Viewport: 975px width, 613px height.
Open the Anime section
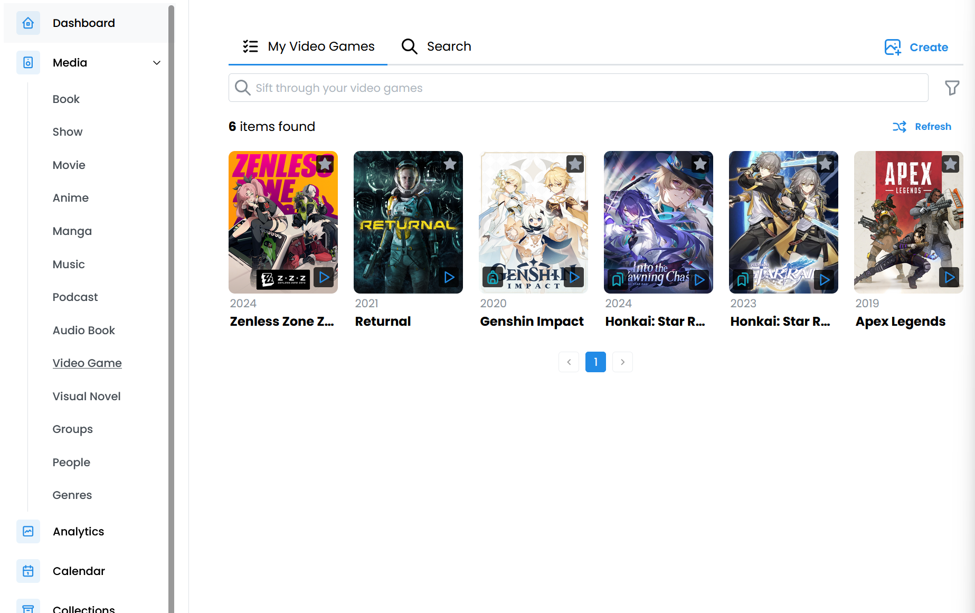(x=71, y=198)
